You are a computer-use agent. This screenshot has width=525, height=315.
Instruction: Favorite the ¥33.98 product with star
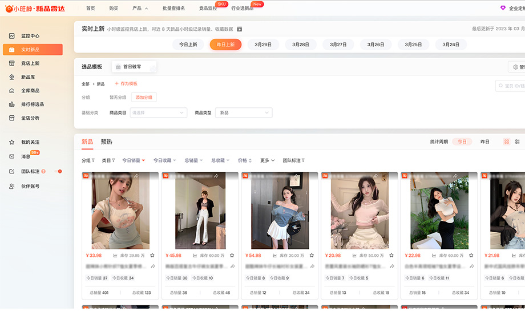(152, 256)
